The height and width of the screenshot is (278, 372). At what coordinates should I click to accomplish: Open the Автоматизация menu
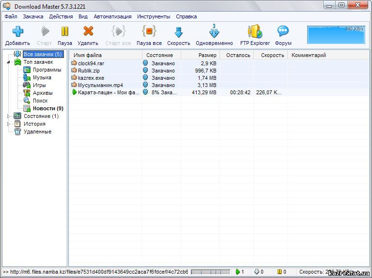click(x=112, y=16)
